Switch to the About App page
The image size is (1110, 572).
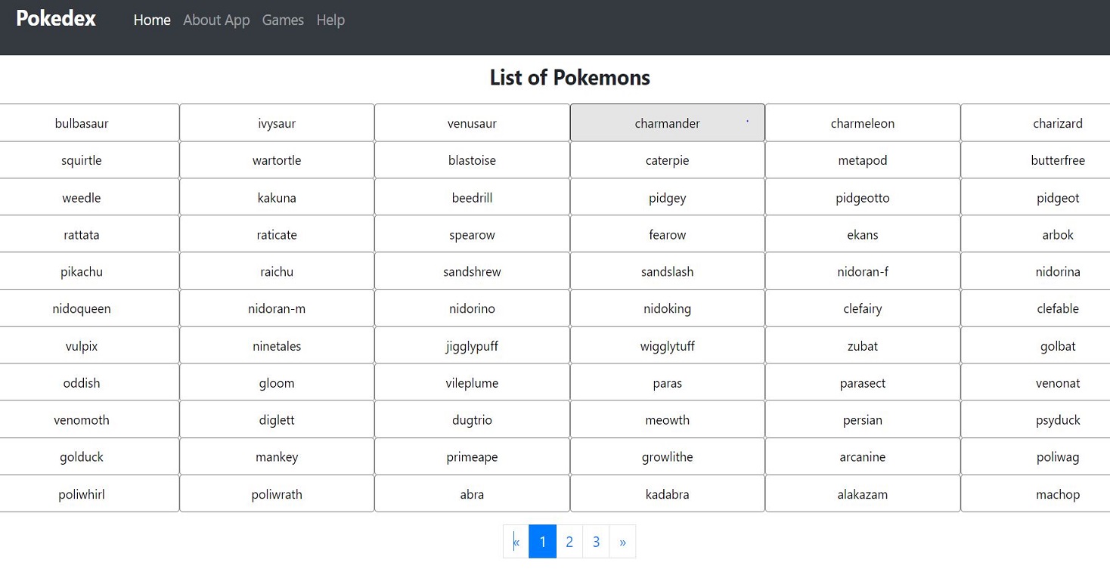point(216,20)
